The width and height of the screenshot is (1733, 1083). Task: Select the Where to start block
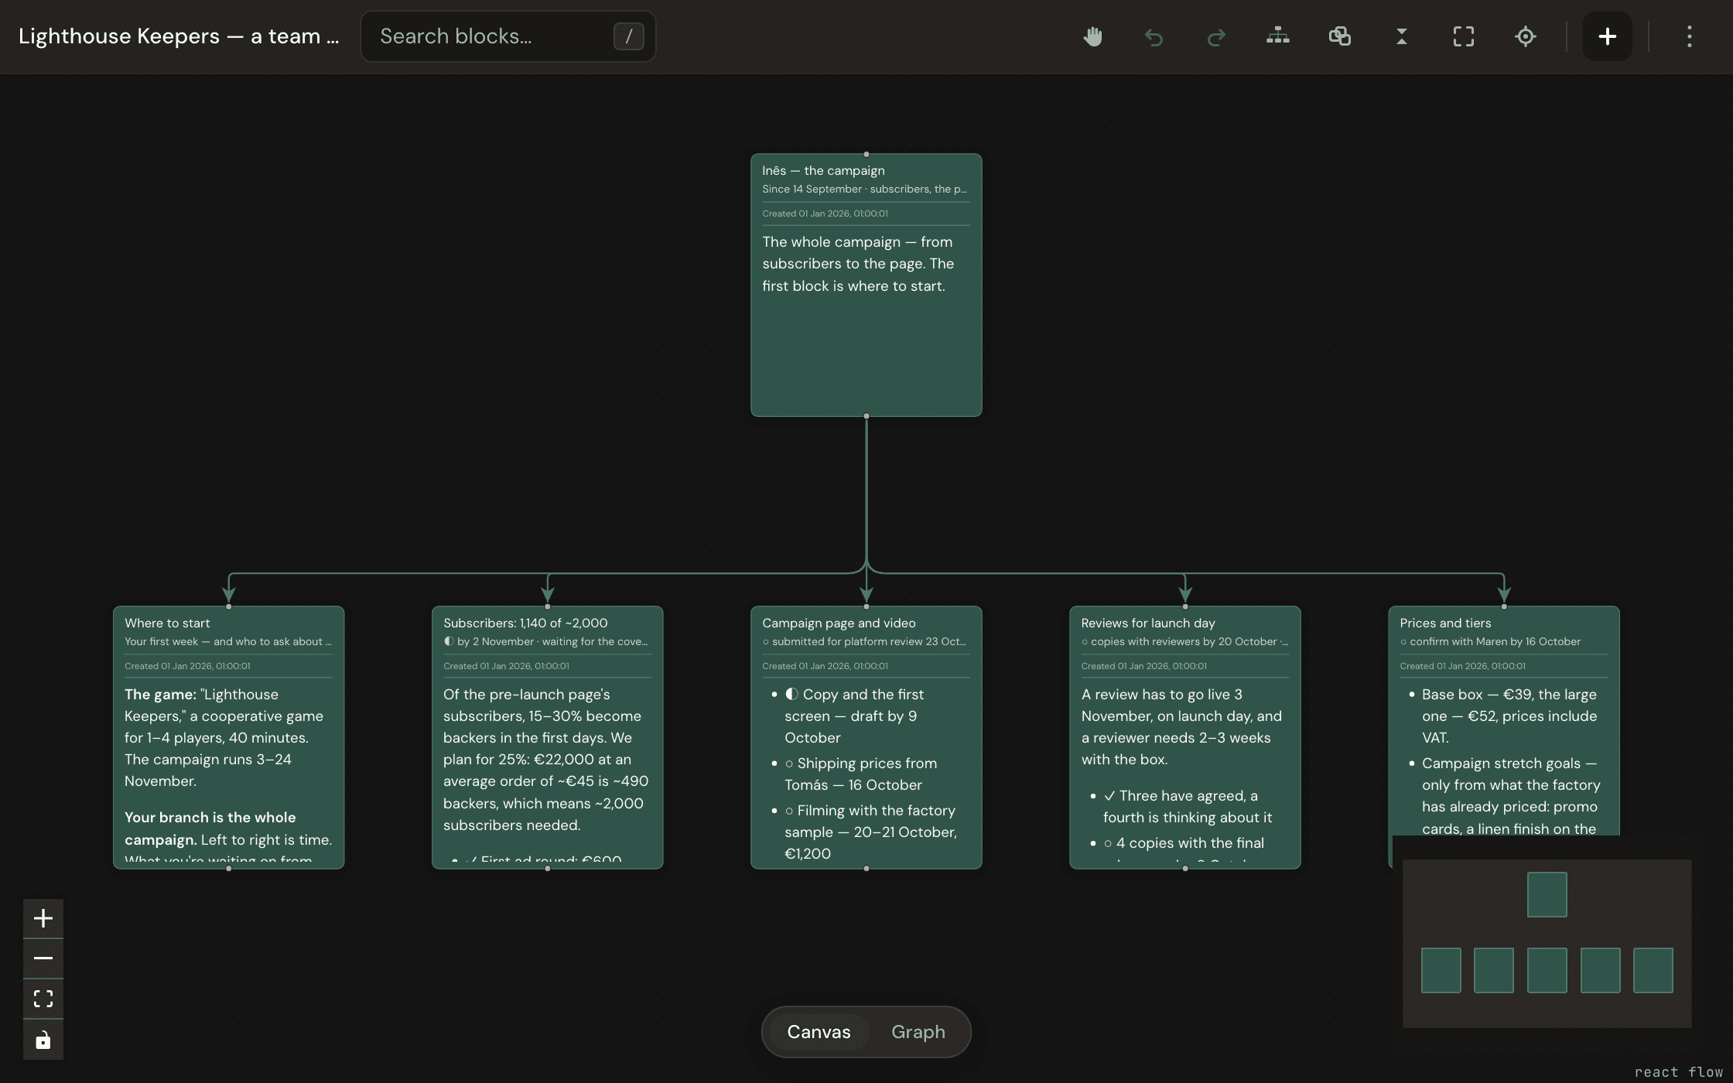tap(228, 737)
